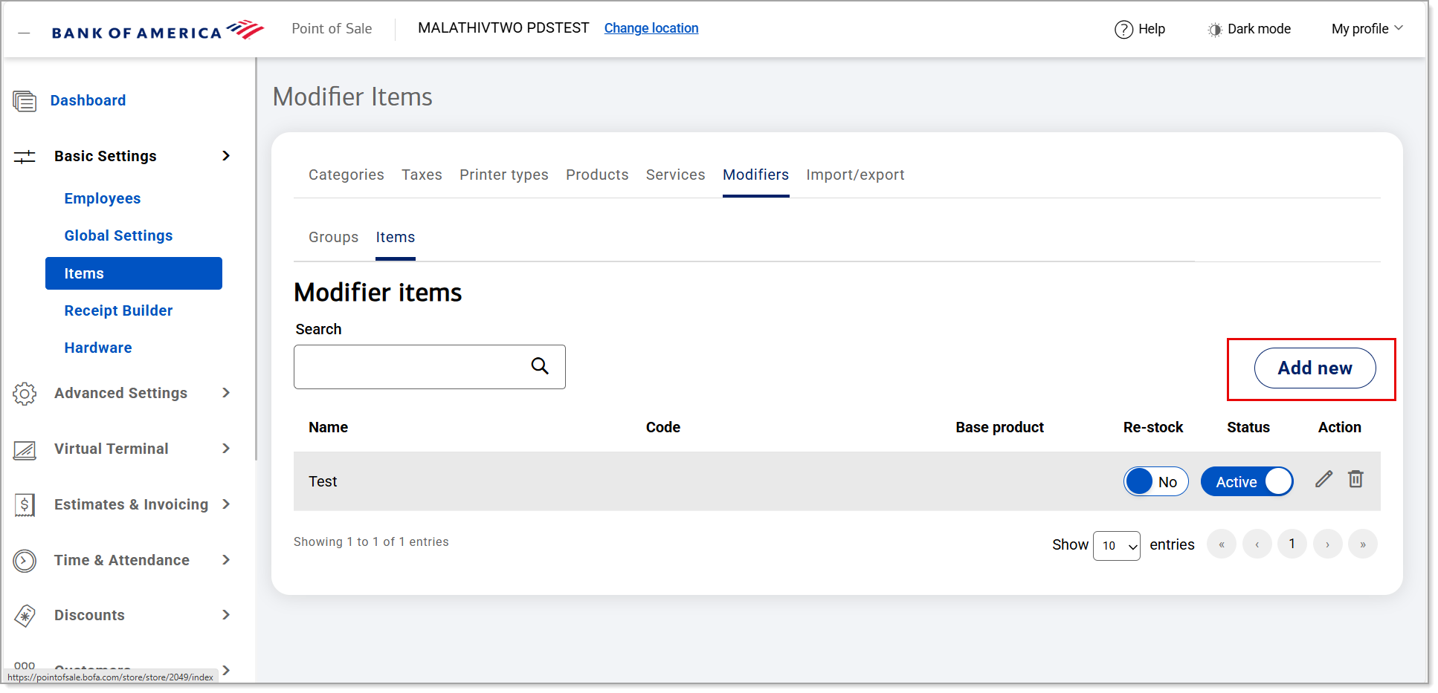This screenshot has height=693, width=1438.
Task: Switch on Dark mode
Action: (x=1249, y=29)
